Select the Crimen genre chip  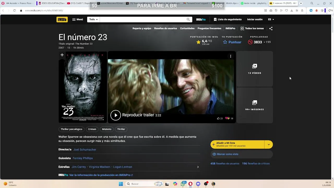click(x=92, y=129)
